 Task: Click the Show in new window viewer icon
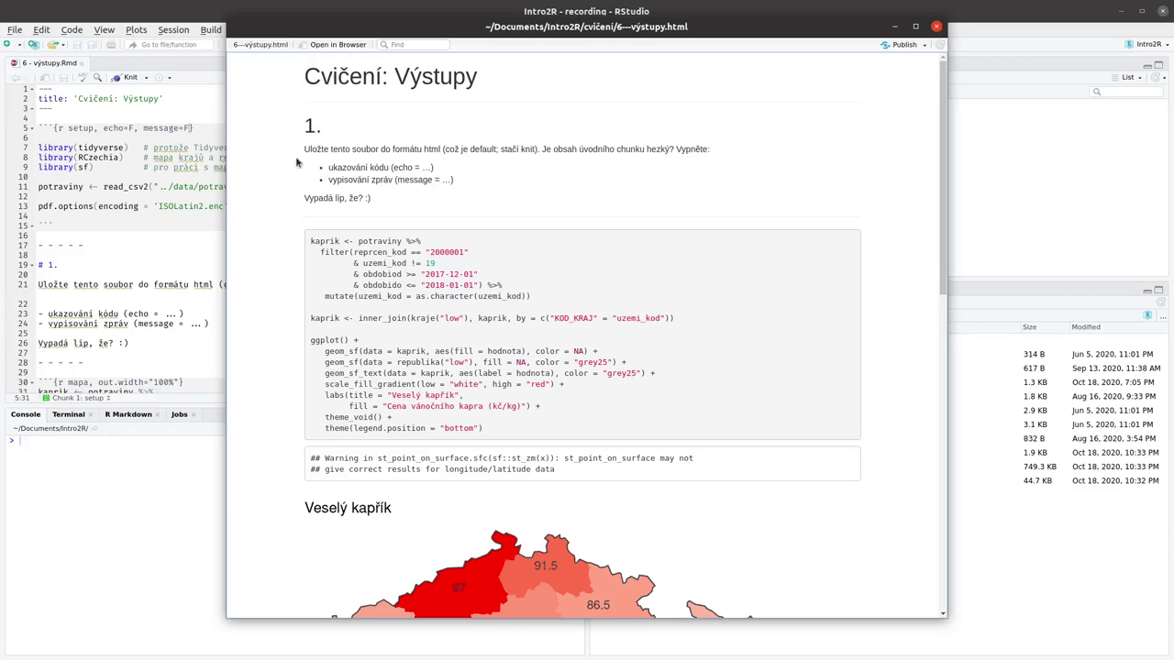coord(302,44)
